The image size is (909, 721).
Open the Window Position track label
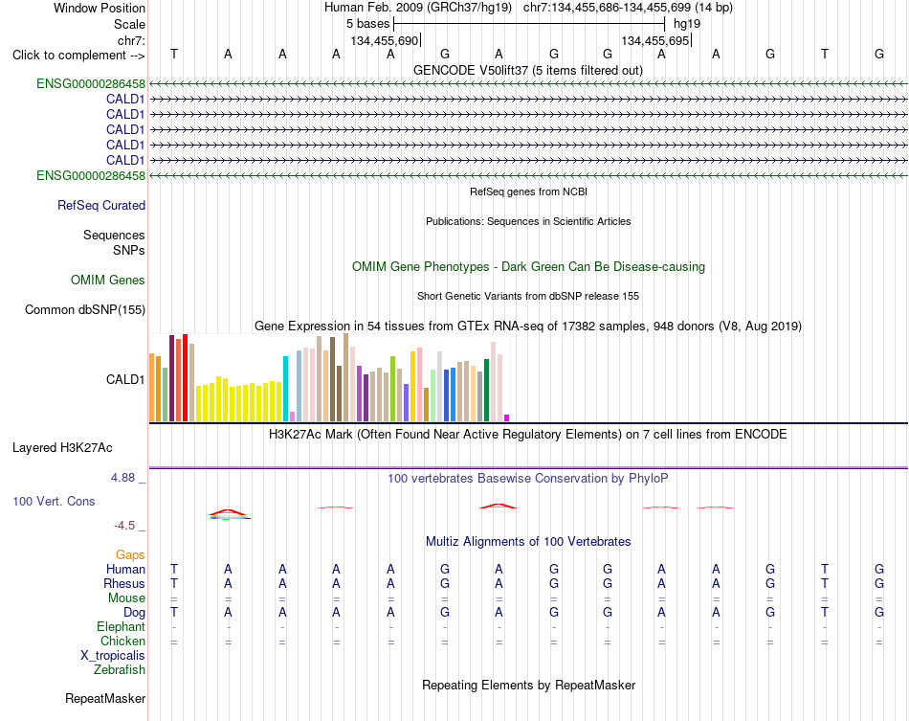pos(100,8)
